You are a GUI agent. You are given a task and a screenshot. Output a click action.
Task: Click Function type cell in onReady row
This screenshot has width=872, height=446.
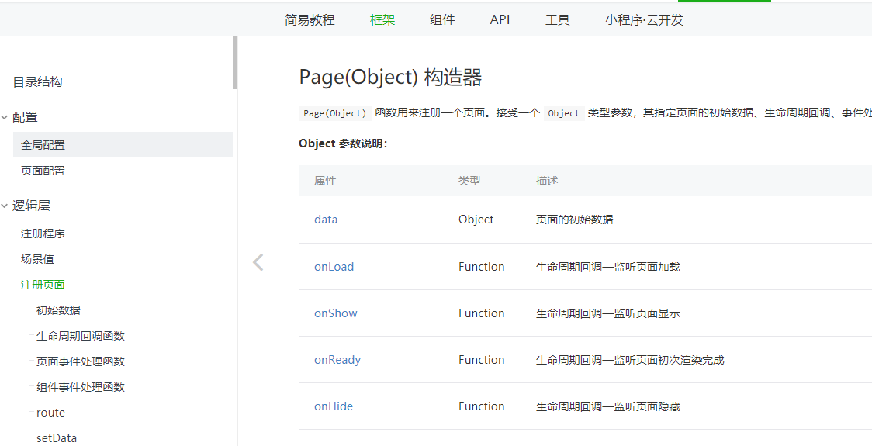(482, 361)
